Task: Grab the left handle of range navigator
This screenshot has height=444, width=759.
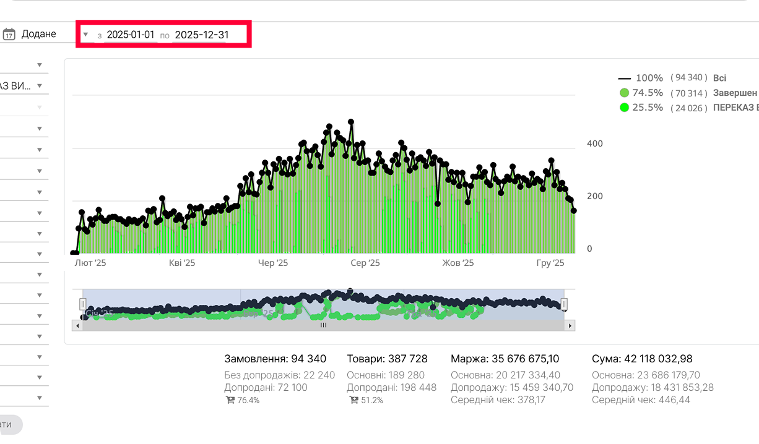Action: click(83, 304)
